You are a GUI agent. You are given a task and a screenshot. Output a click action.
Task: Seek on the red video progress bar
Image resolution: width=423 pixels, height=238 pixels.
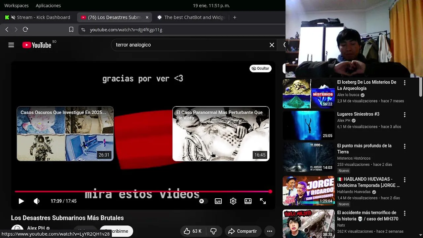pyautogui.click(x=143, y=191)
